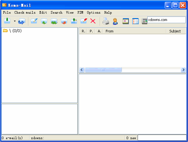This screenshot has width=188, height=142.
Task: Click the Reply to all double green arrows icon
Action: click(54, 21)
